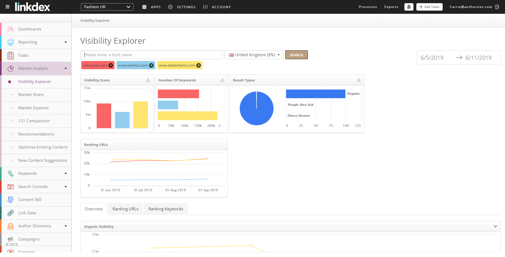Download the Number Of Keywords chart
This screenshot has width=505, height=257.
[222, 80]
